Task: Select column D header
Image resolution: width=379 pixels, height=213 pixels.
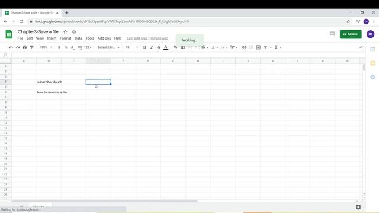Action: pyautogui.click(x=98, y=61)
